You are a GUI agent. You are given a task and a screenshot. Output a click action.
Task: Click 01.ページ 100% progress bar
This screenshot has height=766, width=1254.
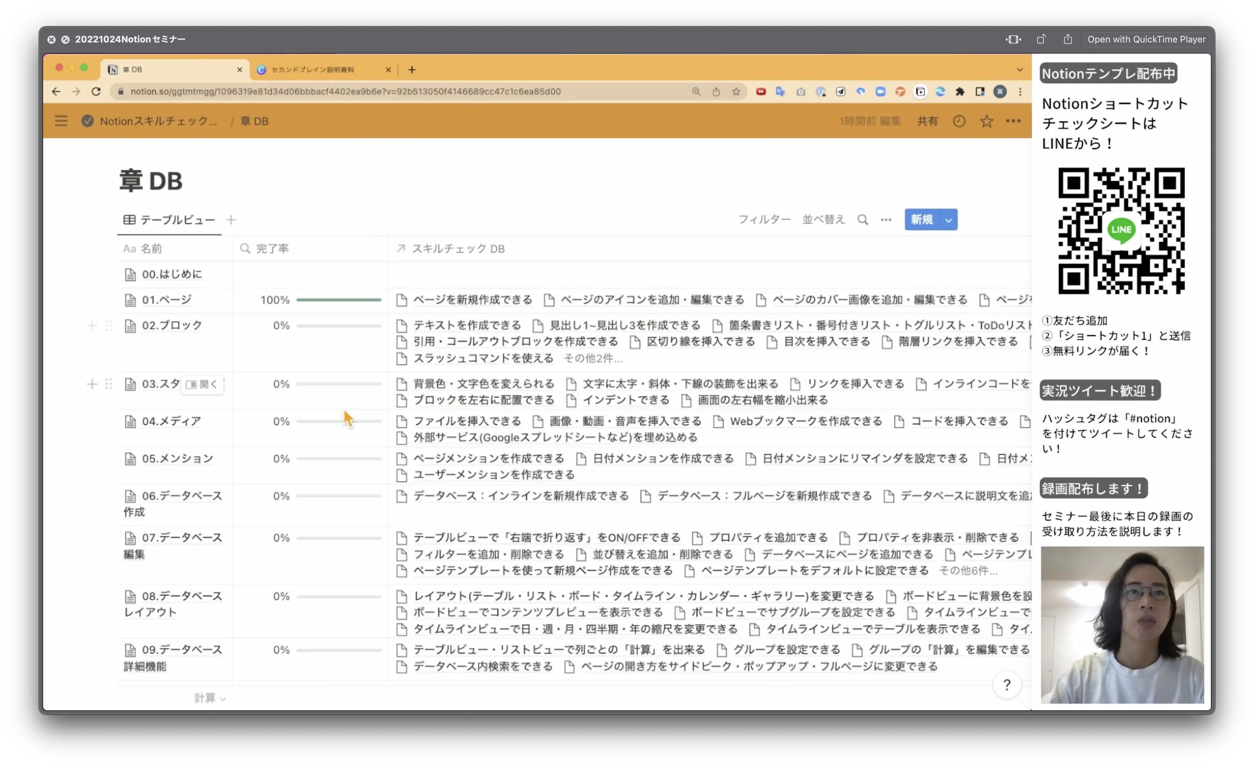pyautogui.click(x=339, y=300)
